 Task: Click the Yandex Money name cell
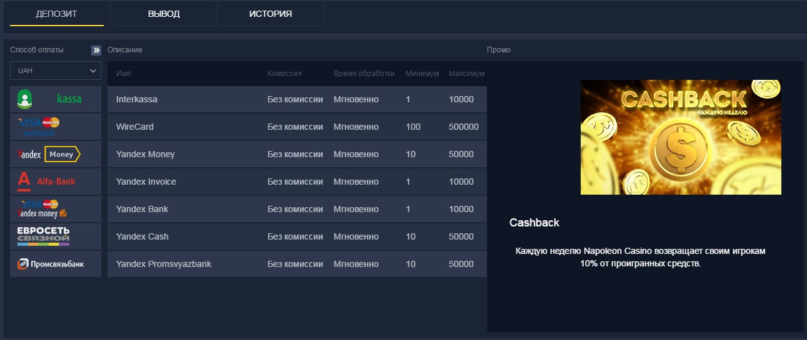tap(146, 154)
